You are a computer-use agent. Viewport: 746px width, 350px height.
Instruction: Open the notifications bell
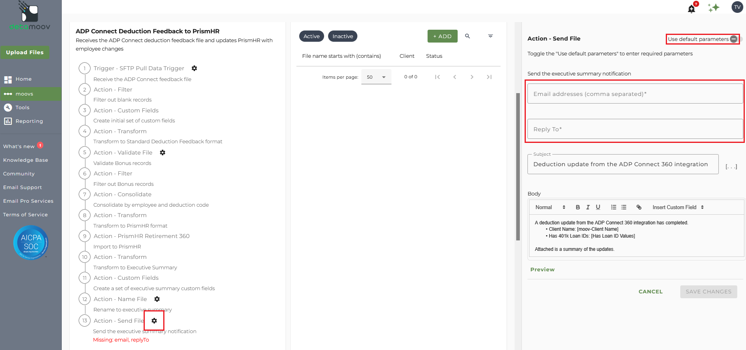point(691,9)
